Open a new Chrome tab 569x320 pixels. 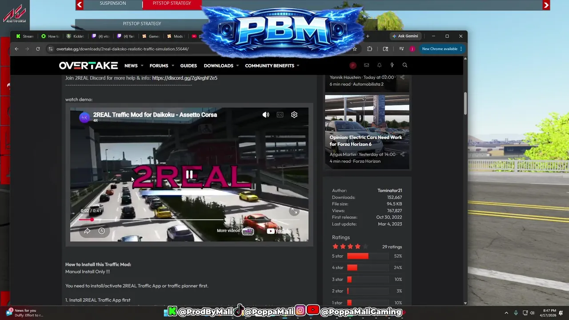368,36
